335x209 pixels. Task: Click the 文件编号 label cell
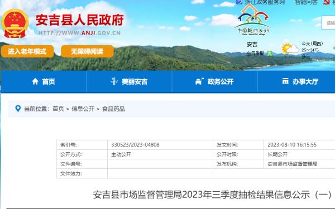(x=82, y=164)
